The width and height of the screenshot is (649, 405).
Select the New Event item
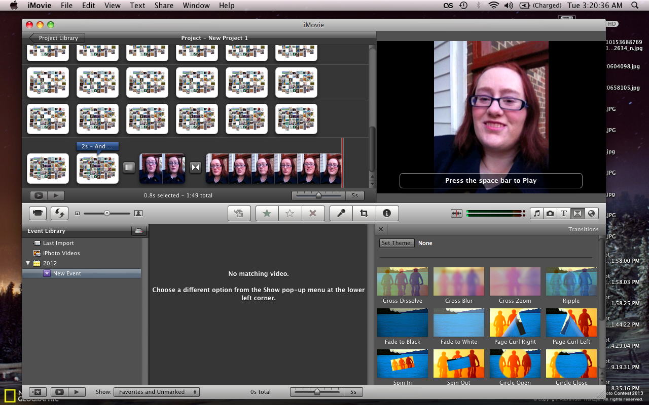tap(82, 273)
